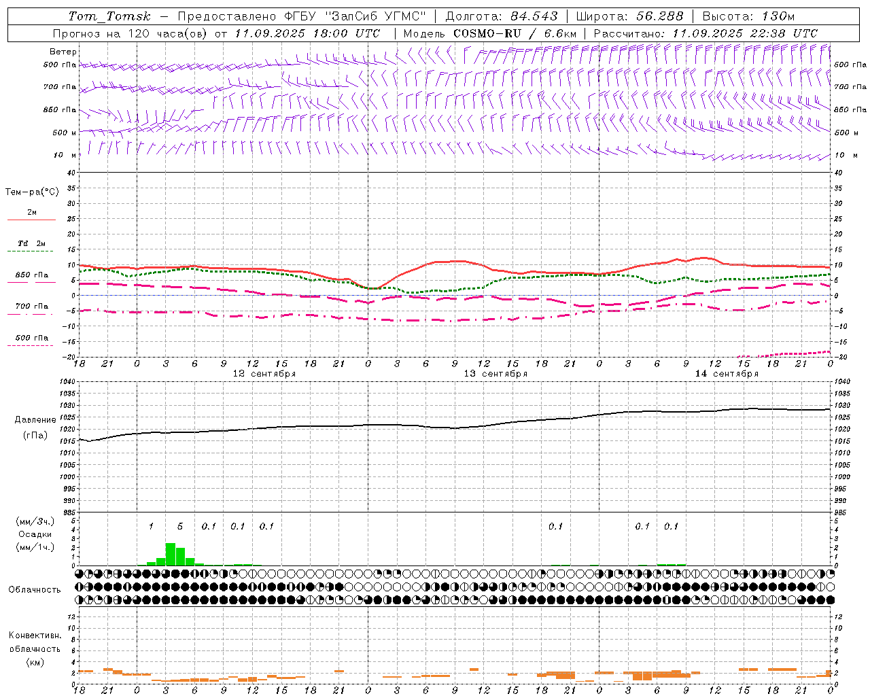Select the 'Предоставлено ФГБУ ЗапСиб УГМС' provider text
The height and width of the screenshot is (696, 870).
pos(301,16)
